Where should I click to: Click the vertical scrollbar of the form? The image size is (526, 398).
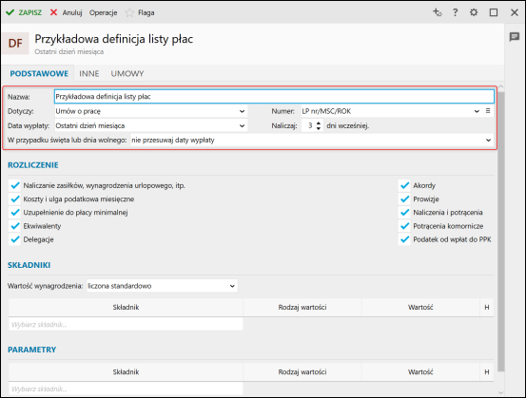(x=501, y=231)
